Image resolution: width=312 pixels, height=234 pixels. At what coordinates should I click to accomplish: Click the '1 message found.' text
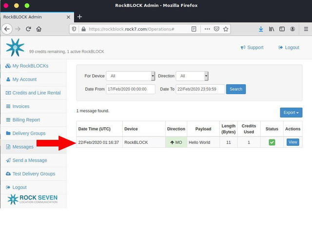[x=93, y=111]
